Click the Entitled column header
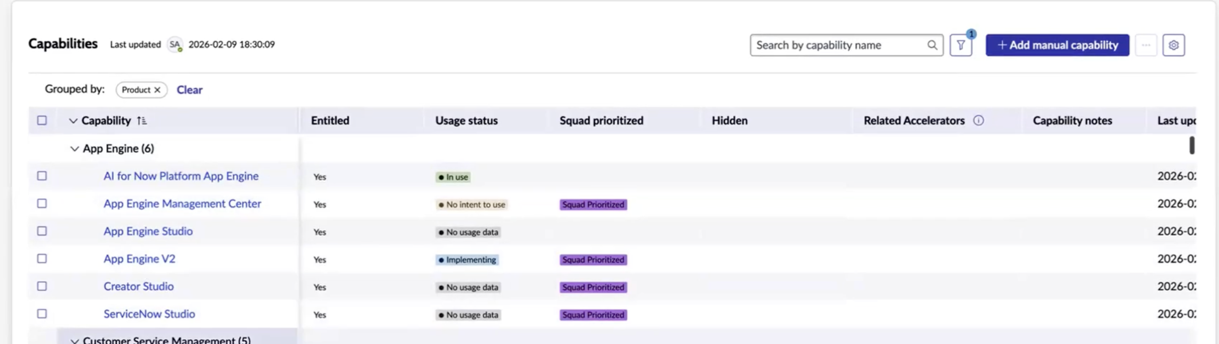The width and height of the screenshot is (1219, 344). (330, 121)
